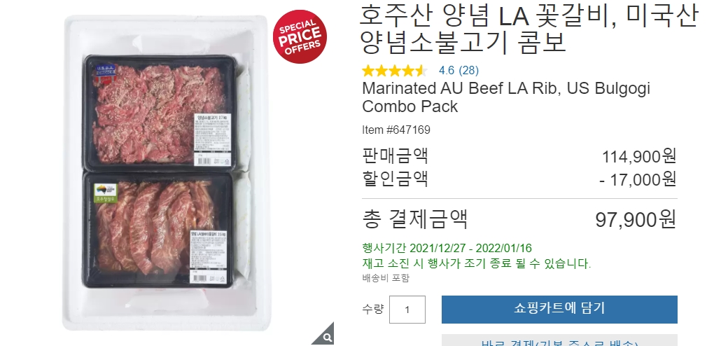Click the 97,900원 total price
The image size is (707, 346).
[x=636, y=220]
